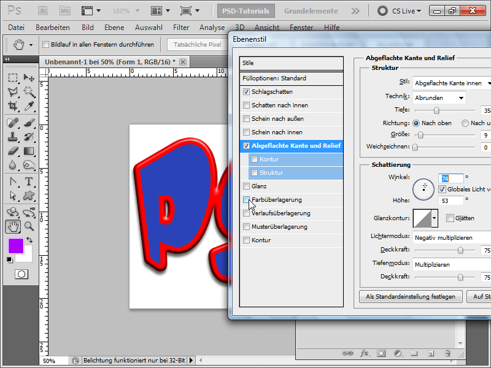491x368 pixels.
Task: Enable Schatten nach innen
Action: click(x=247, y=105)
